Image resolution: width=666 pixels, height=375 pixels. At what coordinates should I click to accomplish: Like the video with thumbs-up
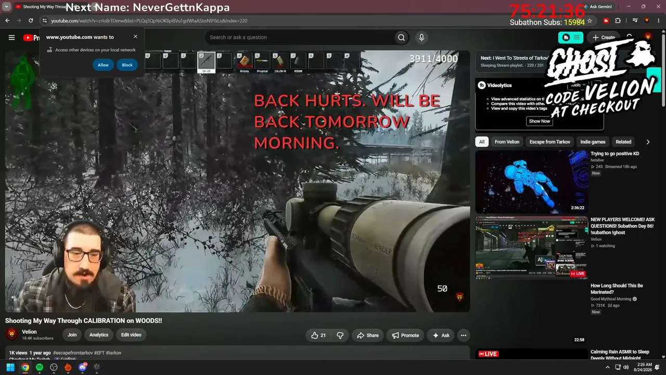(318, 335)
